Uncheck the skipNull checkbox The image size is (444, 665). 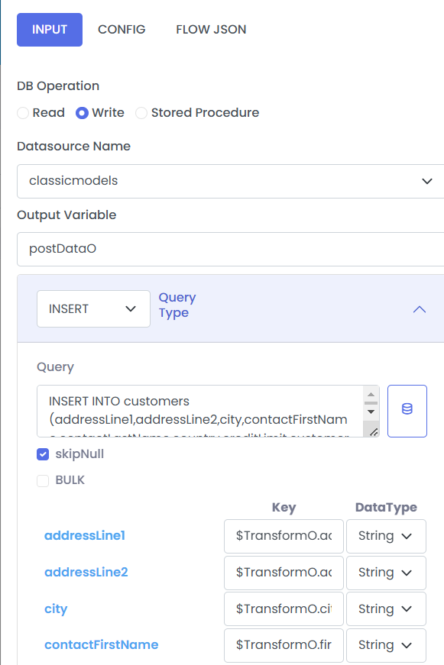43,454
